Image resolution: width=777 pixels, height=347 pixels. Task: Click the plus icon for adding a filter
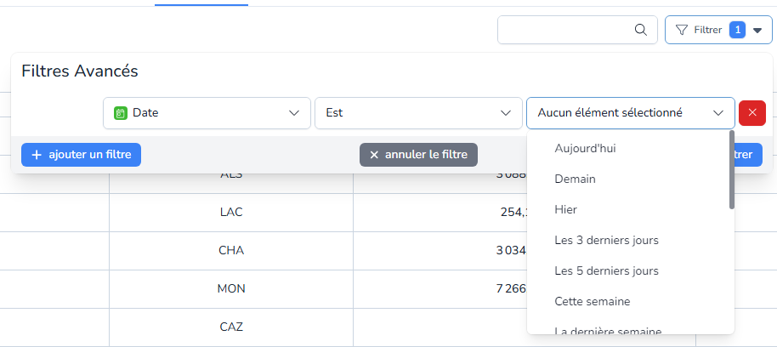point(37,155)
